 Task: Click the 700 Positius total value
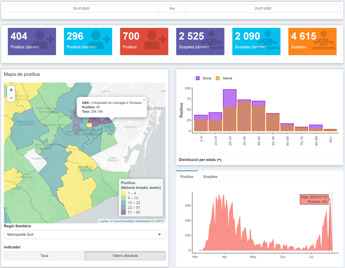pyautogui.click(x=131, y=36)
